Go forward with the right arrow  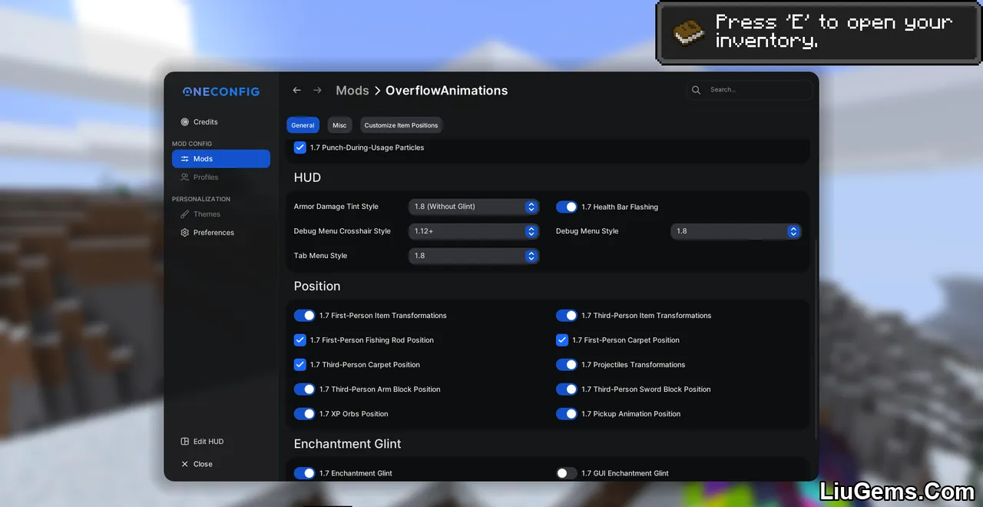317,91
